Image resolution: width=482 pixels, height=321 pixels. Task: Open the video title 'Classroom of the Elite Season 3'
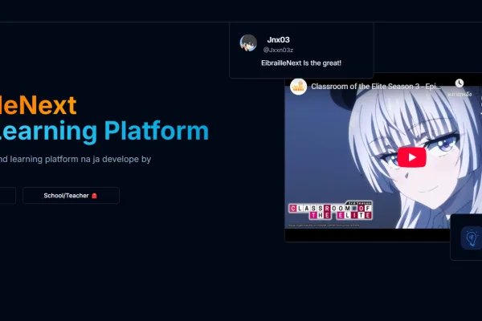pos(376,87)
